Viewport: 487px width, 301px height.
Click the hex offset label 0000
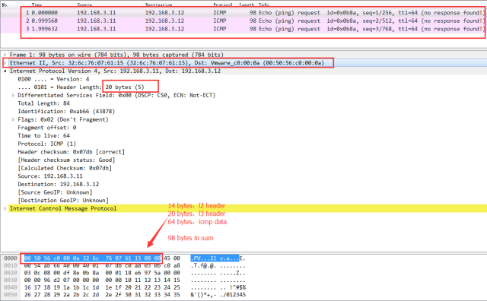(x=11, y=258)
